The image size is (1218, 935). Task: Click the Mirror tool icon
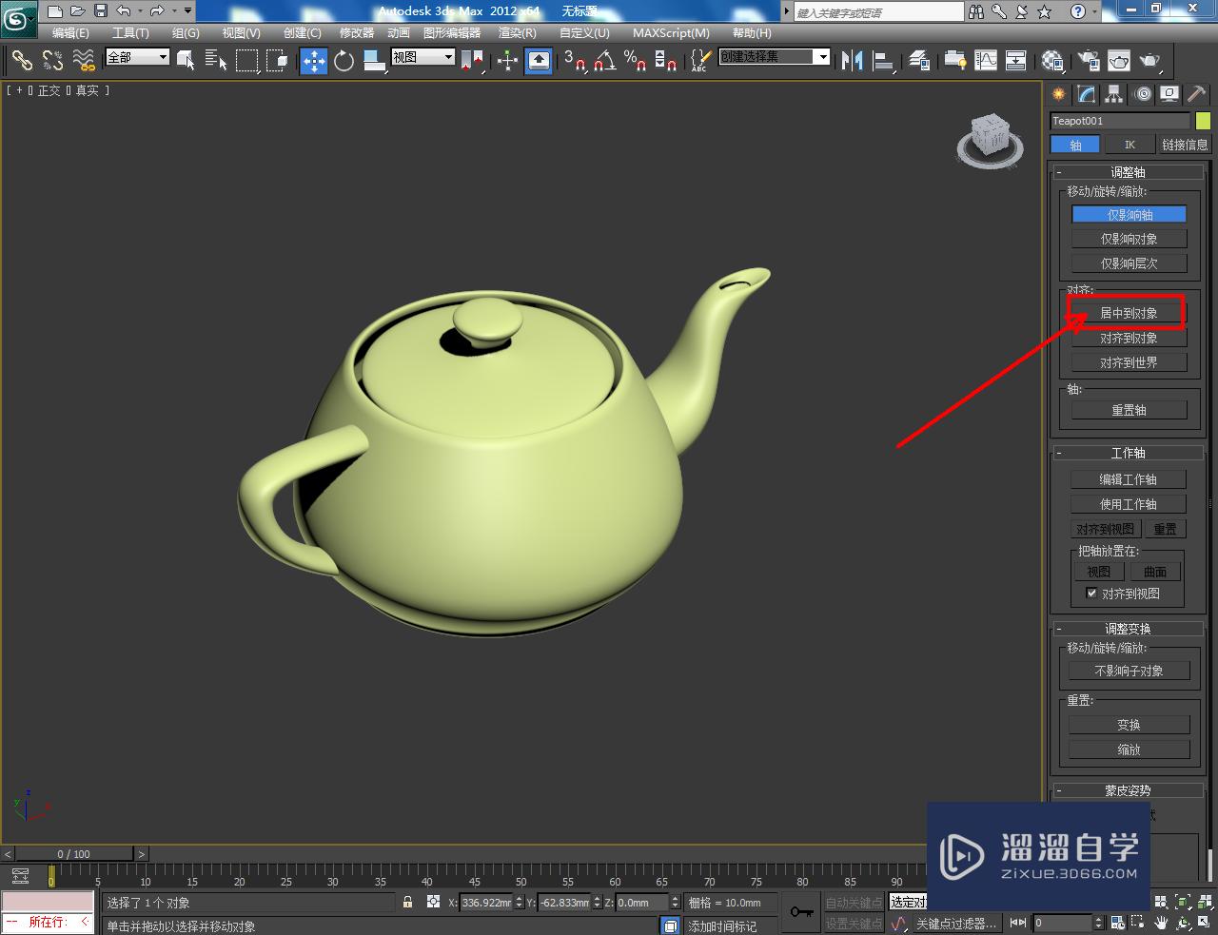[x=852, y=61]
